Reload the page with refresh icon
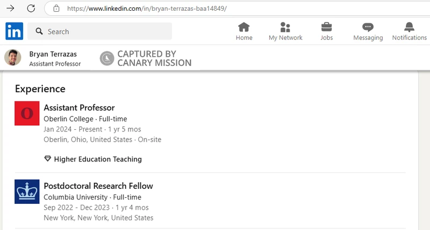 pos(31,8)
